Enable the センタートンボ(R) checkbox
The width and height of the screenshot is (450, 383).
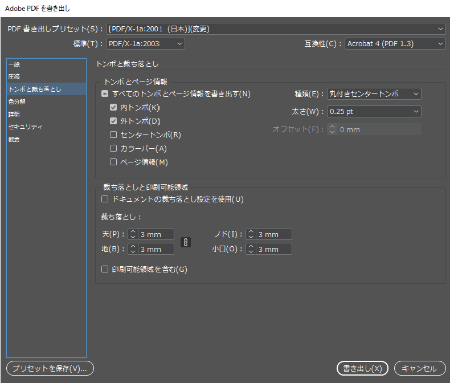[x=113, y=135]
